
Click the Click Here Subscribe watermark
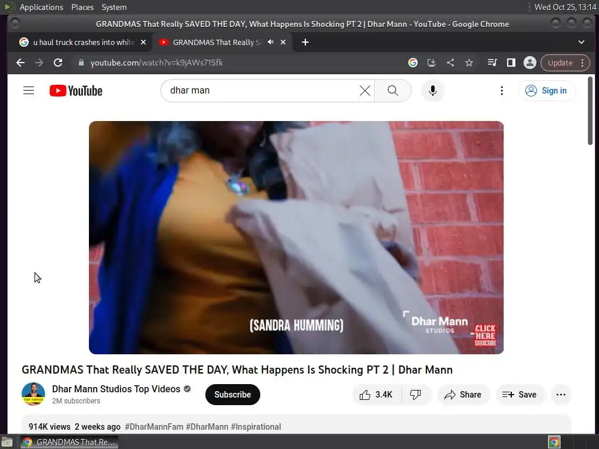point(485,335)
